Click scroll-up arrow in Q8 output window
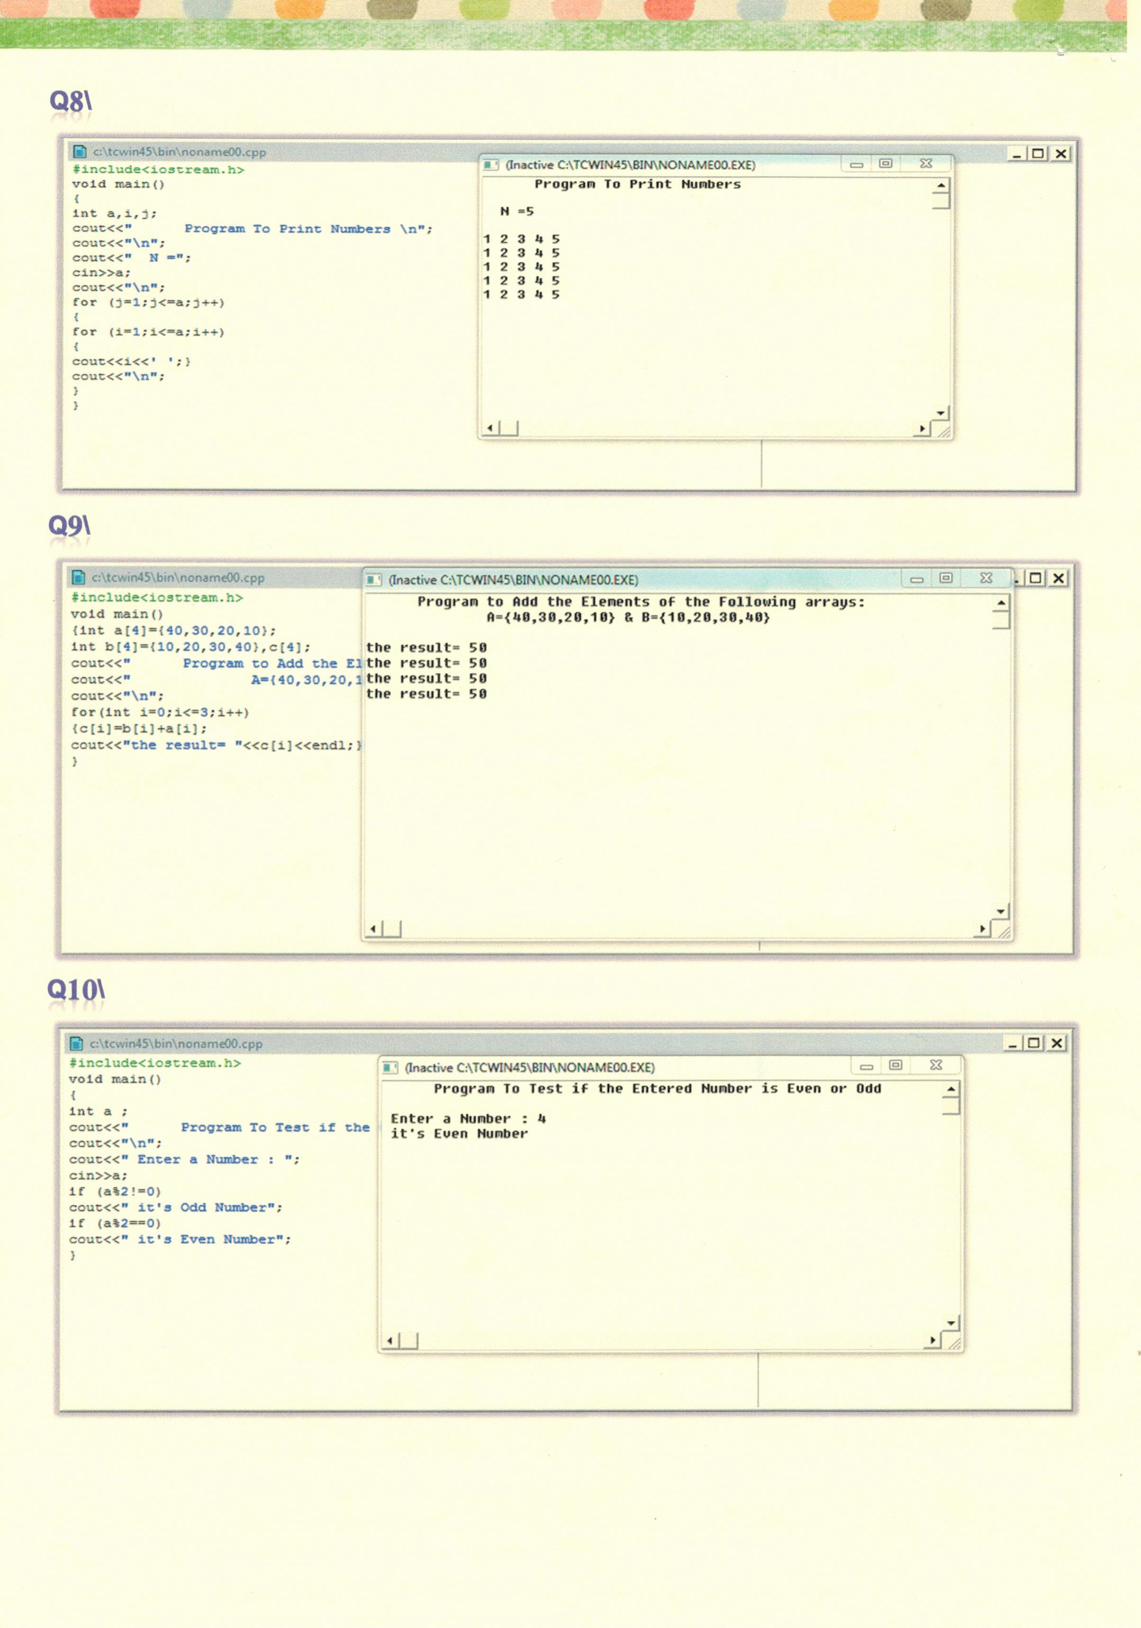 pos(941,186)
